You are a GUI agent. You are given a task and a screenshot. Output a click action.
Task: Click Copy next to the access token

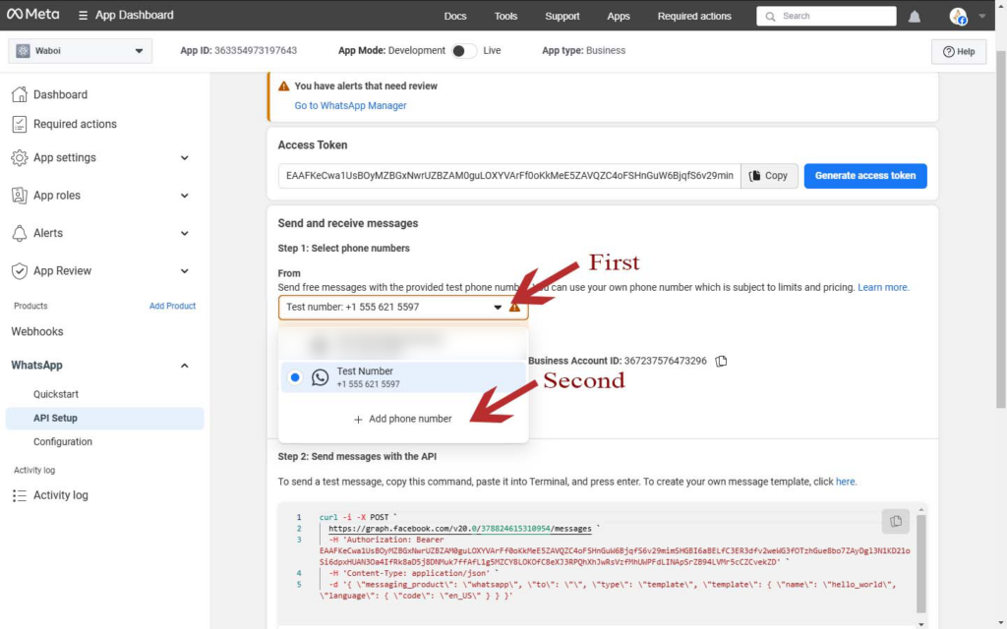[769, 176]
